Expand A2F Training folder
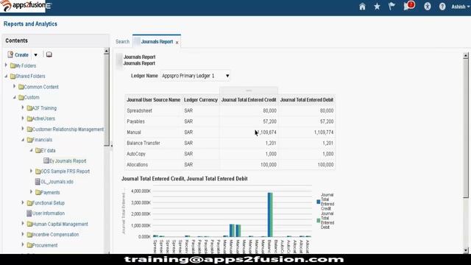 23,107
